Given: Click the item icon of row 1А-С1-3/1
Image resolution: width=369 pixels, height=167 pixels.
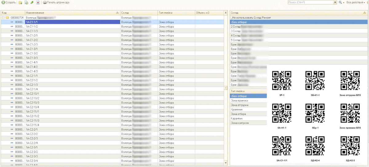Looking at the screenshot, I should 12,49.
